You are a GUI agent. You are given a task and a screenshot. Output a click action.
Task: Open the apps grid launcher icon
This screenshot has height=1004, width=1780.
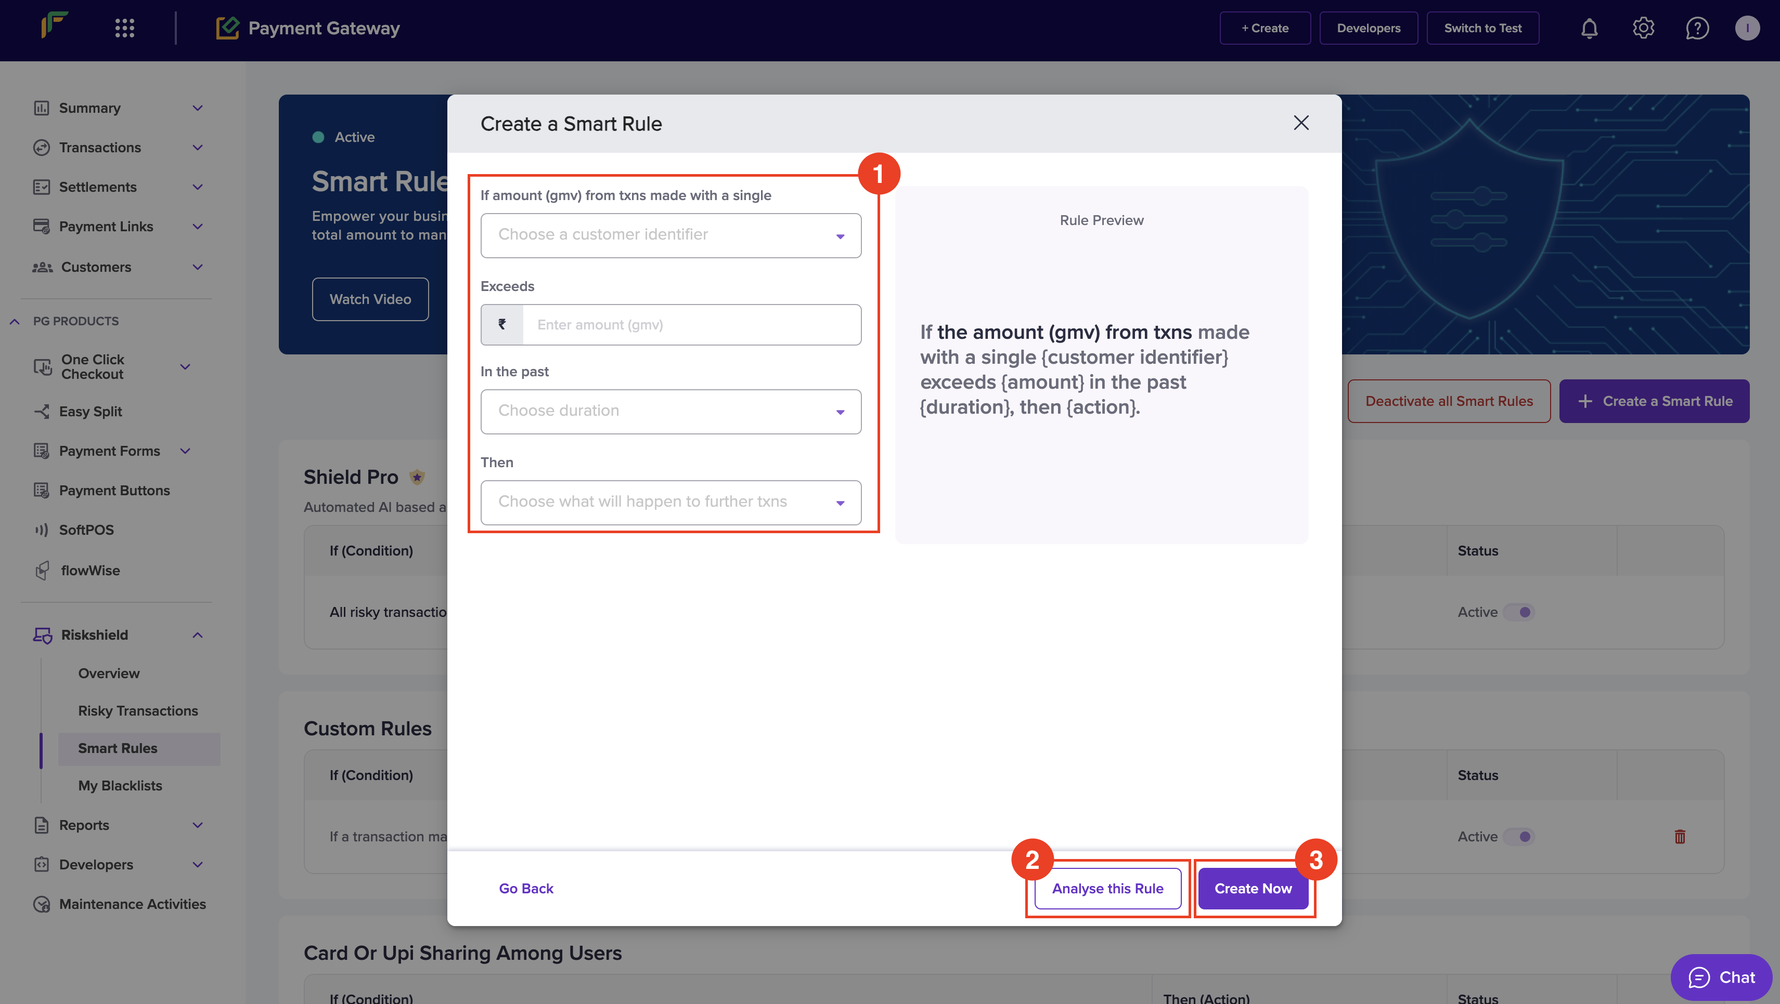click(124, 28)
